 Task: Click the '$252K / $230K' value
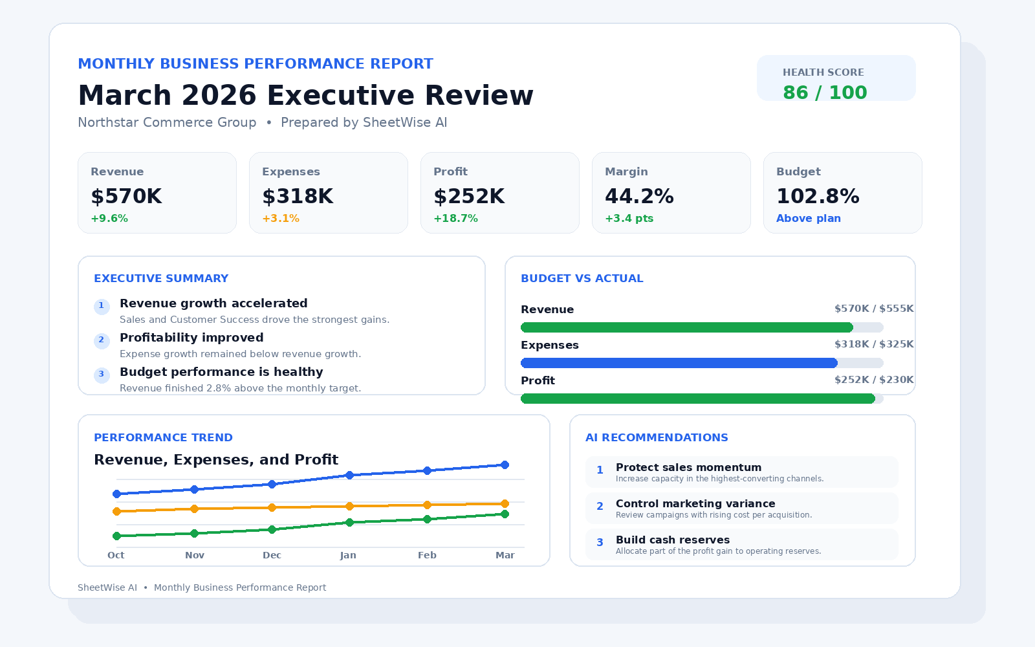tap(874, 380)
